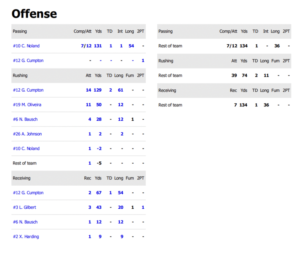Click Rest of team under right Passing header
Viewport: 303px width, 253px height.
point(170,46)
